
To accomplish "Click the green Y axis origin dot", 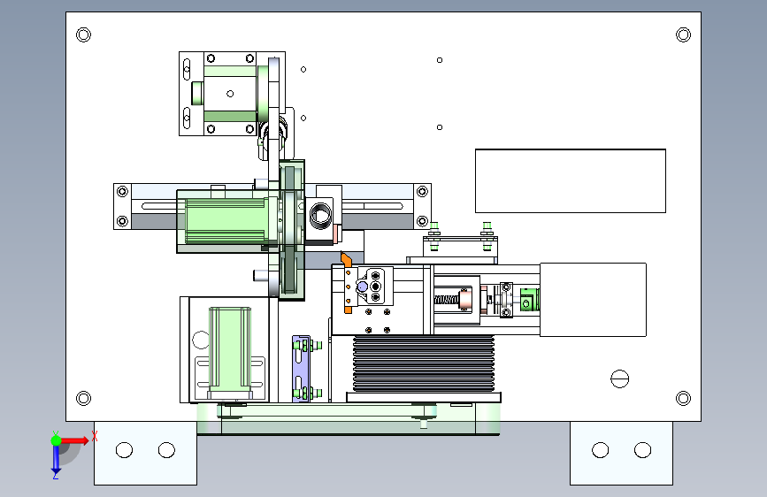I will coord(56,440).
